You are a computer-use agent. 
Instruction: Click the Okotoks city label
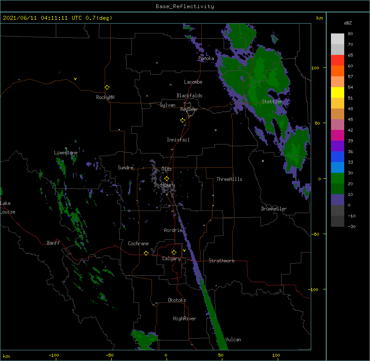177,300
